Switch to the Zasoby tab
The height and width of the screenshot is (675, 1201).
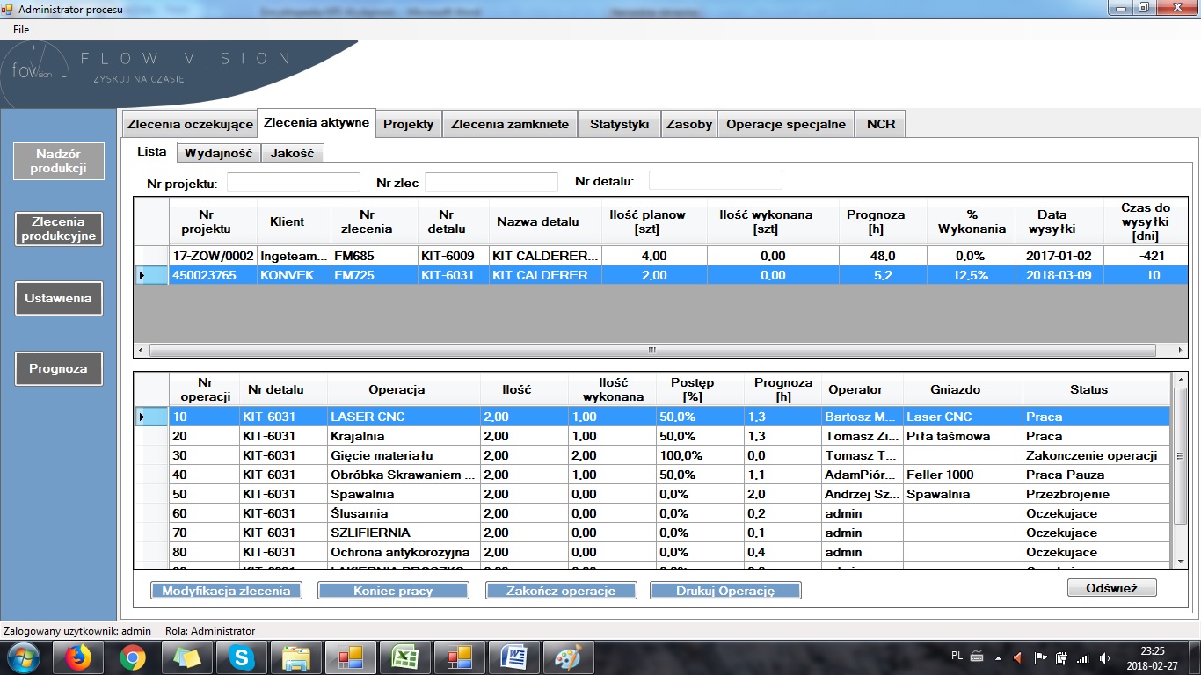[x=689, y=124]
